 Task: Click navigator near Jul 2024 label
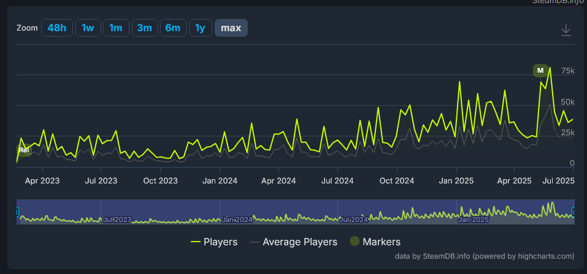tap(354, 220)
